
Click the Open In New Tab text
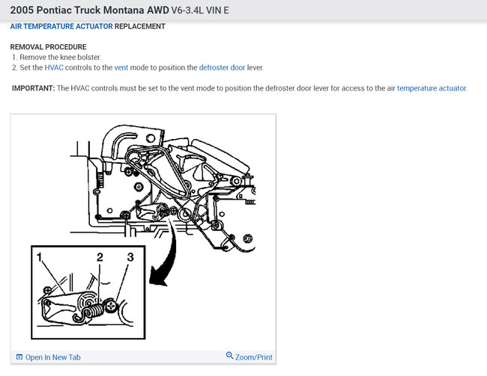click(52, 357)
